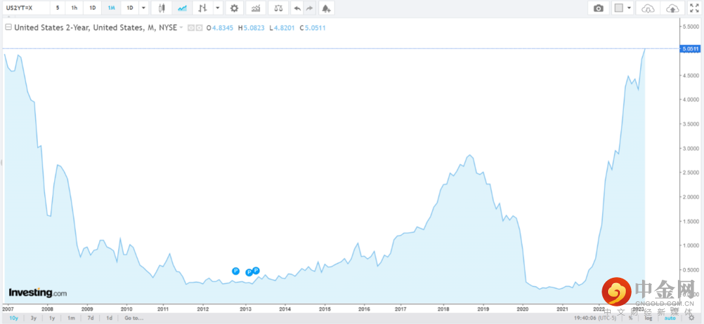
Task: Open the chart style dropdown arrow
Action: pos(218,8)
